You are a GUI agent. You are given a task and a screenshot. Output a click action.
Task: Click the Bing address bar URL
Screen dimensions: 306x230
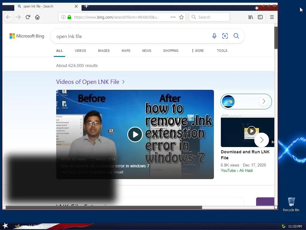(116, 17)
